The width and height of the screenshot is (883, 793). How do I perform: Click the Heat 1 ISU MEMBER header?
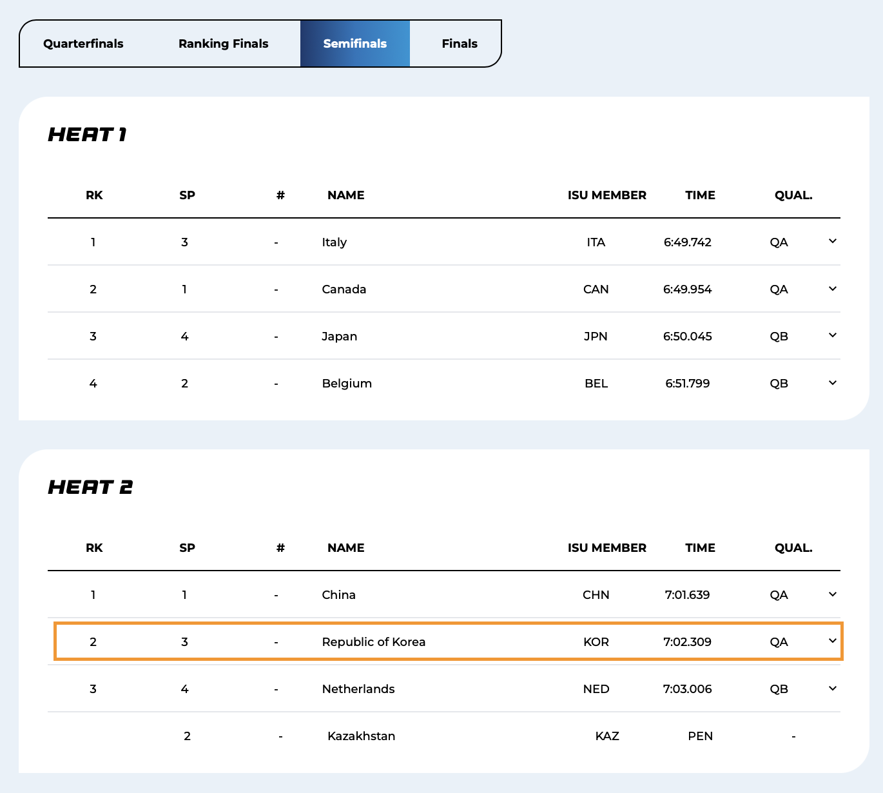(x=606, y=195)
